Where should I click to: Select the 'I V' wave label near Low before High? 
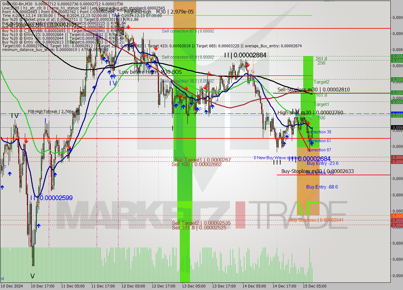click(x=113, y=83)
